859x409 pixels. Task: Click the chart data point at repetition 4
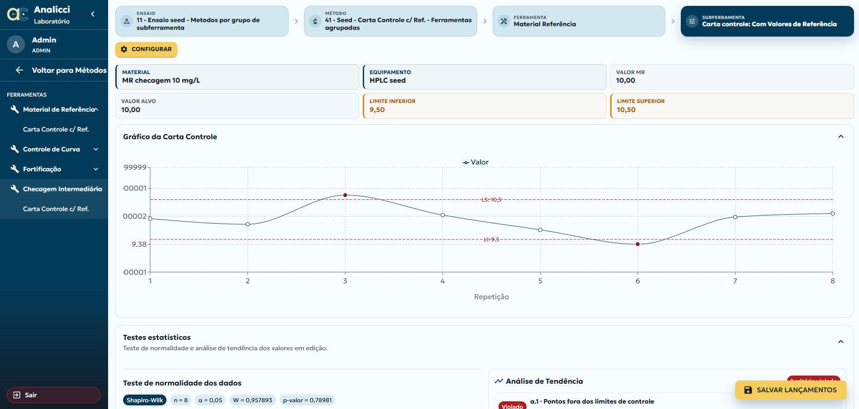[443, 215]
